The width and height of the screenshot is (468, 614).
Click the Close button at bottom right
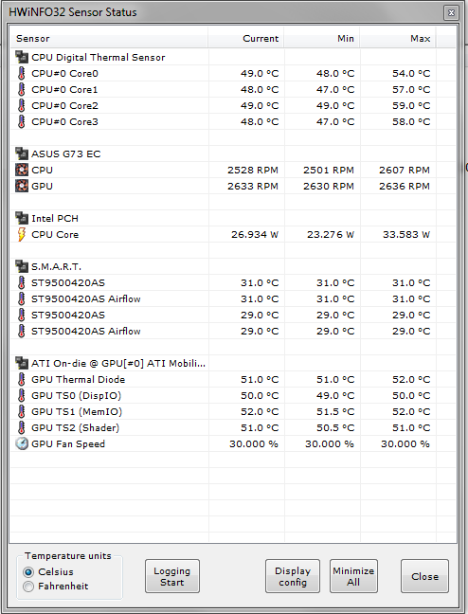point(424,576)
